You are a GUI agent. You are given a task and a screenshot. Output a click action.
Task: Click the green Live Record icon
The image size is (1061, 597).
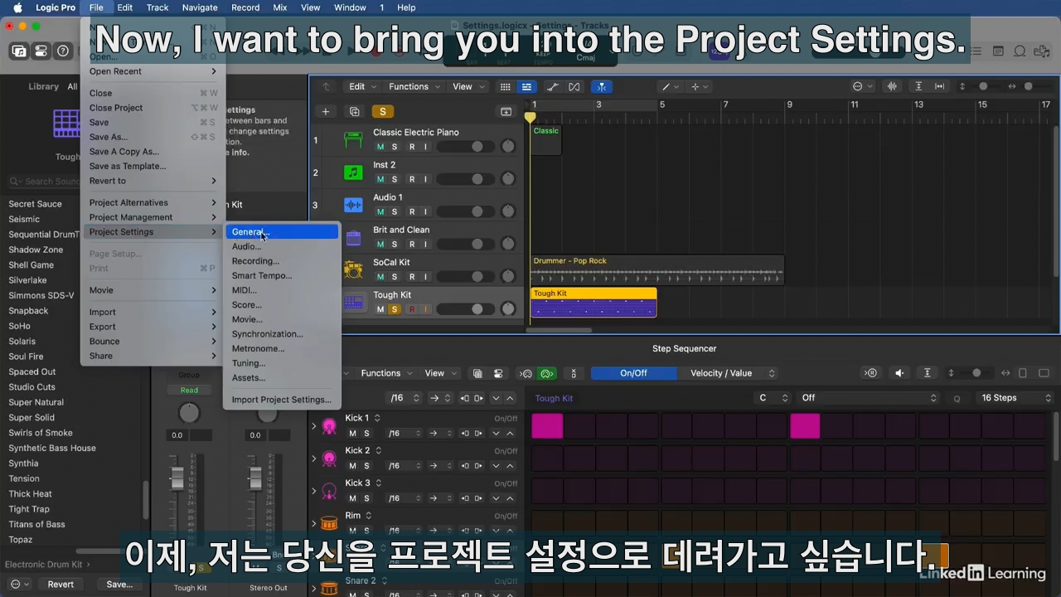[x=546, y=373]
